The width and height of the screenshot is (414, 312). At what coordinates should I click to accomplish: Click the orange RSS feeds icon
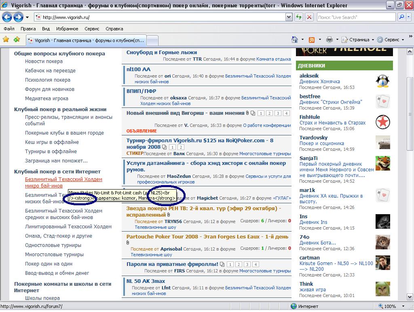click(312, 40)
